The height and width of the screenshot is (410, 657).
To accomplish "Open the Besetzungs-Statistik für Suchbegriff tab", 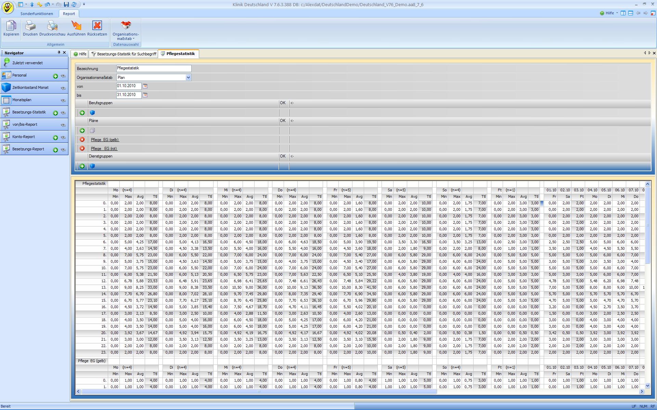I will (x=124, y=54).
